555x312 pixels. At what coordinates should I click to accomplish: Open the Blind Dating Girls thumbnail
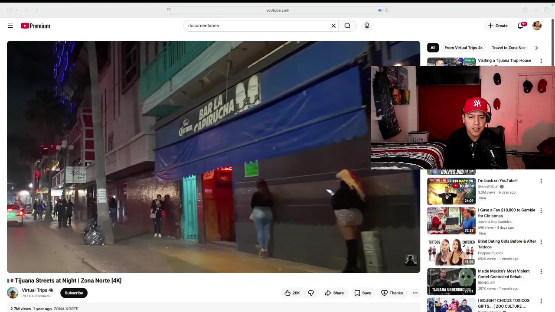click(x=451, y=252)
